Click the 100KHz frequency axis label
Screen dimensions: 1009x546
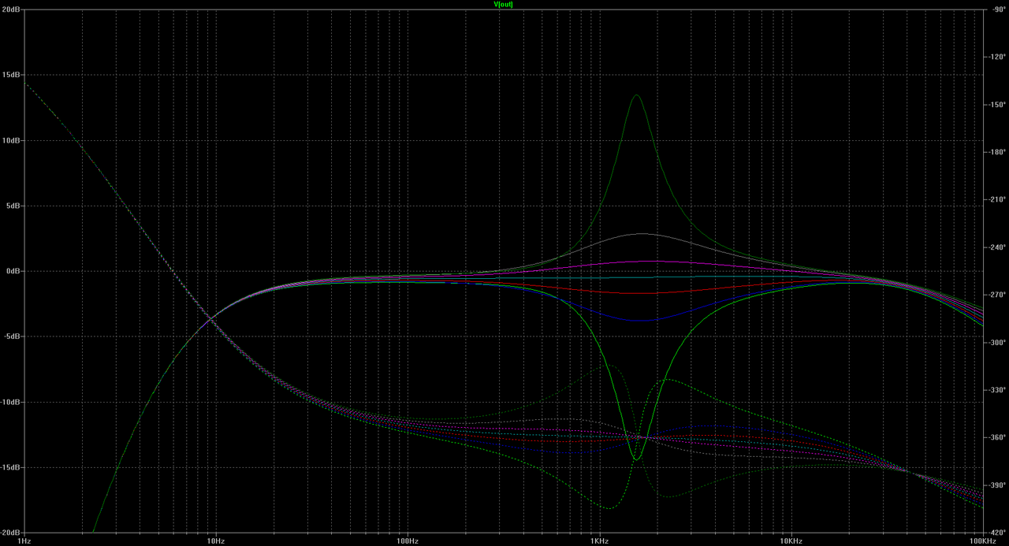[982, 541]
